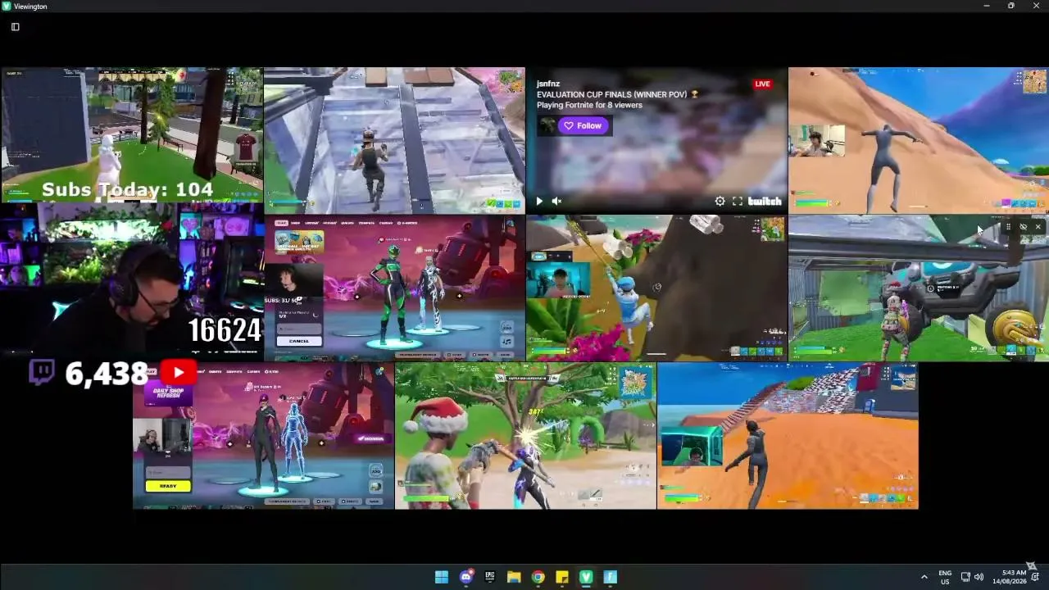Select the Santa hat character stream tile
The image size is (1049, 590).
[x=525, y=436]
